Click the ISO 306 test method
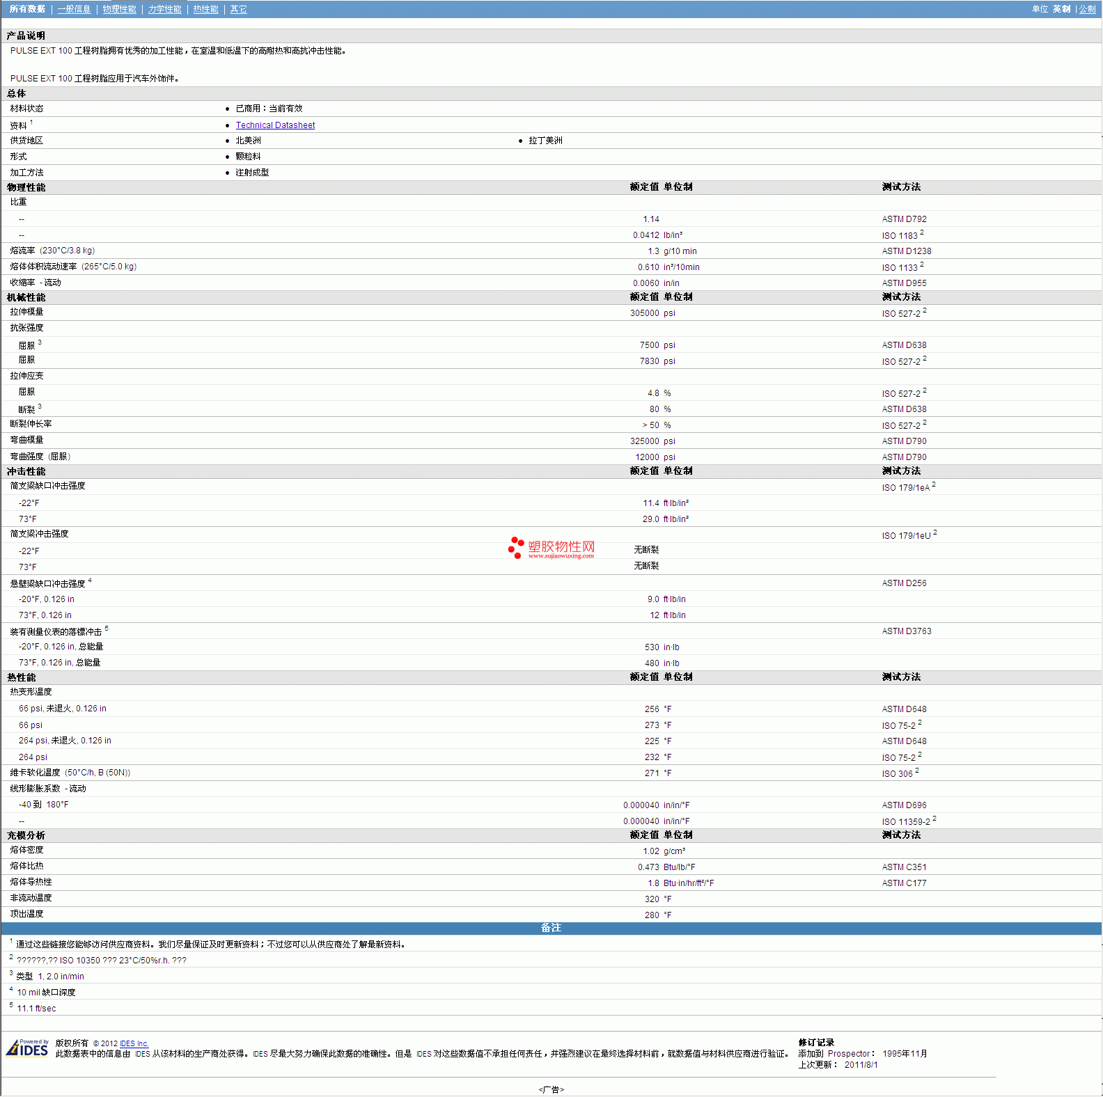This screenshot has height=1097, width=1103. click(900, 773)
